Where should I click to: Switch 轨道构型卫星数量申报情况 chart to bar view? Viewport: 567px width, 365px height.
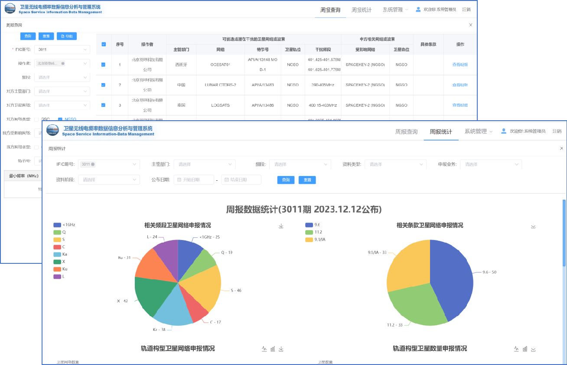525,349
